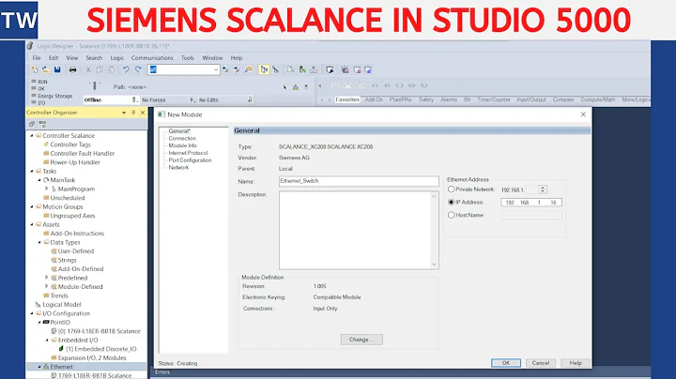676x379 pixels.
Task: Click the Build toolbar icon
Action: click(x=314, y=69)
